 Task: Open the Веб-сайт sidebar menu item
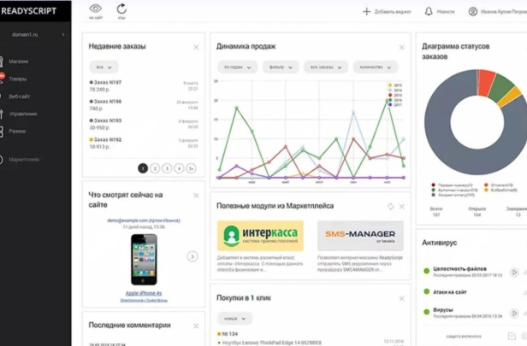pyautogui.click(x=19, y=97)
